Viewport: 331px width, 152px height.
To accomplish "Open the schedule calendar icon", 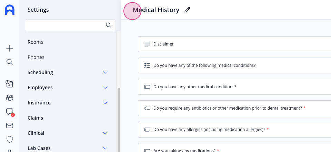I will pos(10,84).
